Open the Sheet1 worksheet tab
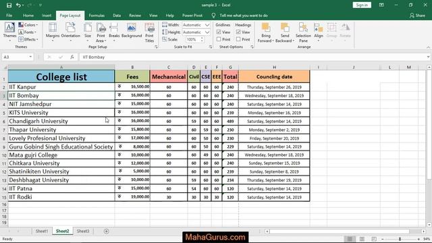 pyautogui.click(x=42, y=232)
